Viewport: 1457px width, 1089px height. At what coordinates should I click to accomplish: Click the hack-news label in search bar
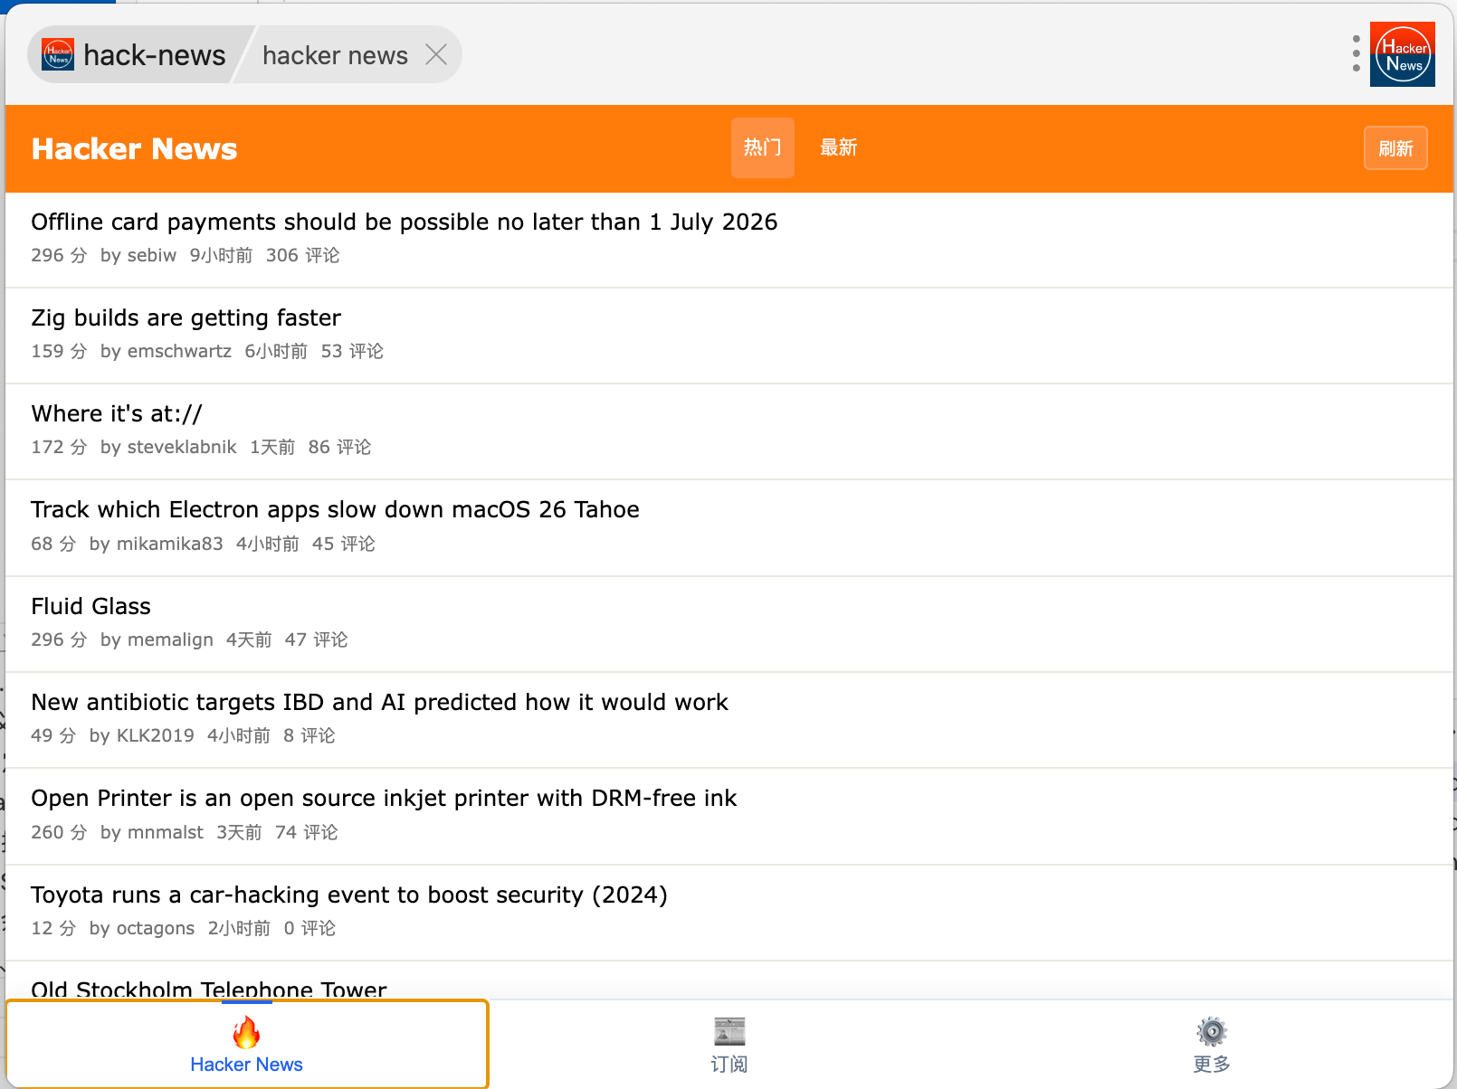(x=155, y=55)
